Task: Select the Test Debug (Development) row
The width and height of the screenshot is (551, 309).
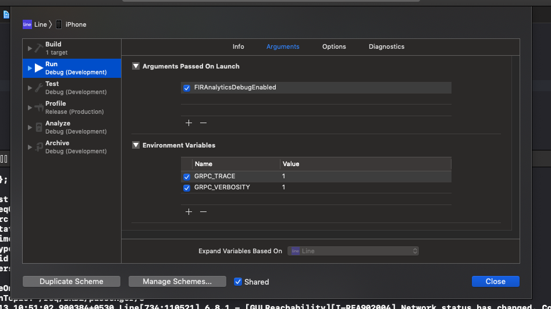Action: (x=72, y=88)
